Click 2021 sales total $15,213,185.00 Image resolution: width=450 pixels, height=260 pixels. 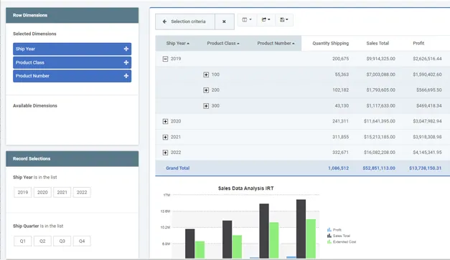380,137
